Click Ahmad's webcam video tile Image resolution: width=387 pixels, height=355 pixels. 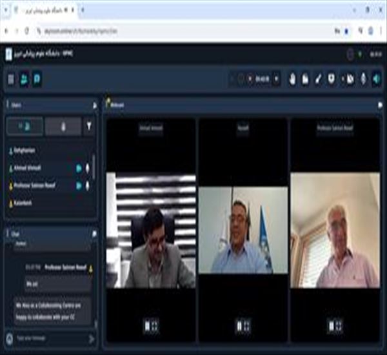tap(151, 230)
